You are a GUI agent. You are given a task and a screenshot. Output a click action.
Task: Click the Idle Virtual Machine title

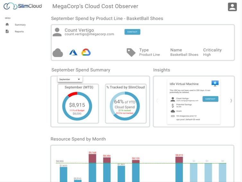(184, 84)
